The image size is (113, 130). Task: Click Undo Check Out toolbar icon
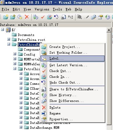pyautogui.click(x=56, y=17)
